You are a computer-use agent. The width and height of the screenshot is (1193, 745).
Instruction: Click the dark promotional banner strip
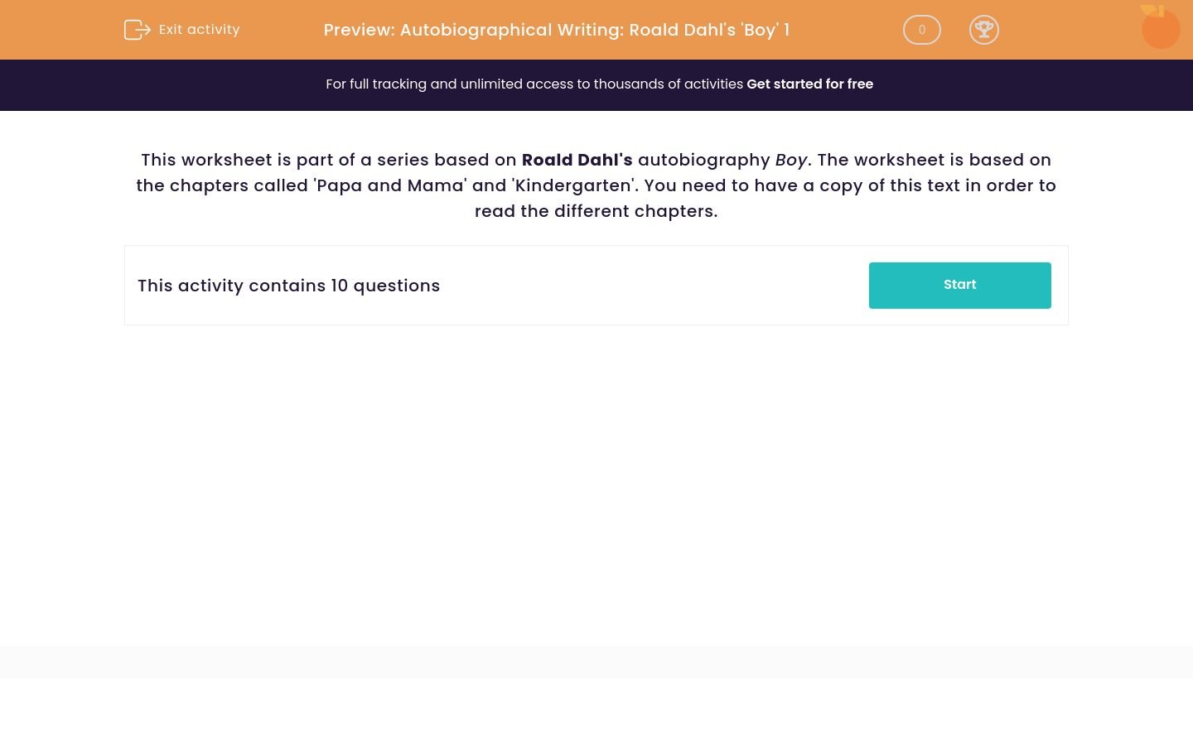point(596,84)
